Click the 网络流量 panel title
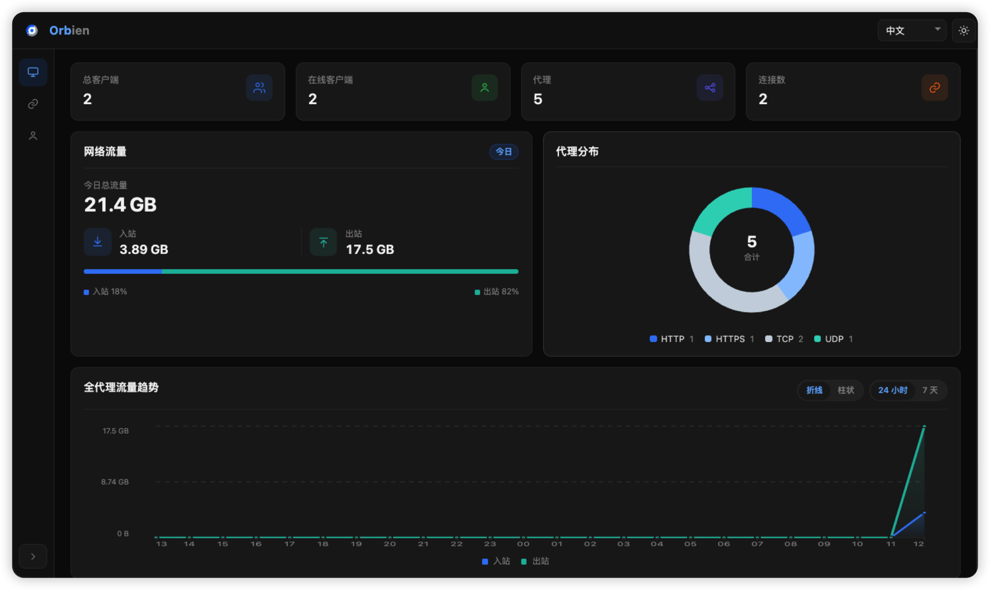This screenshot has width=990, height=590. pyautogui.click(x=105, y=152)
